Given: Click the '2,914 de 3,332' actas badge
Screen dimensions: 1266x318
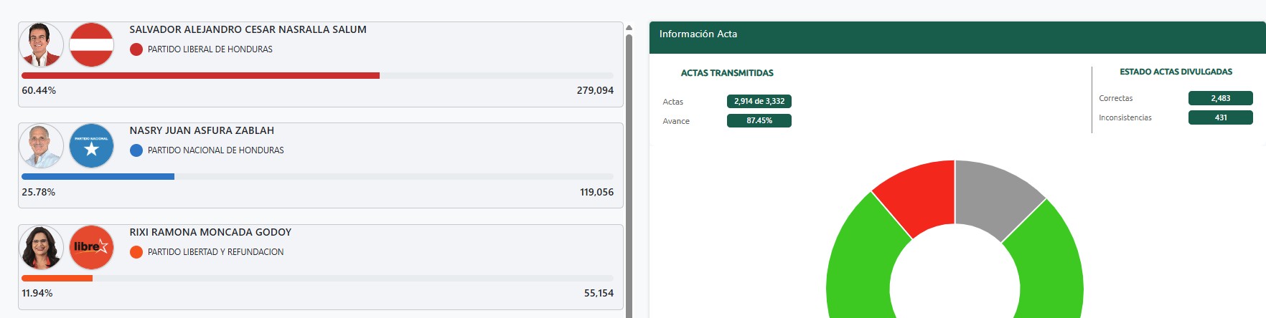Looking at the screenshot, I should click(x=759, y=102).
